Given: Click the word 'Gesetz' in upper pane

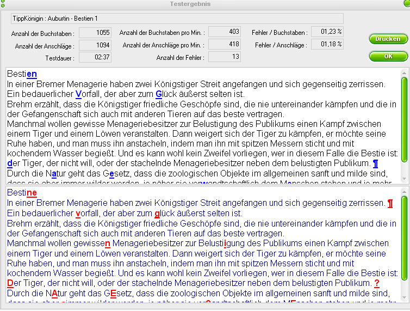Looking at the screenshot, I should click(x=116, y=174).
